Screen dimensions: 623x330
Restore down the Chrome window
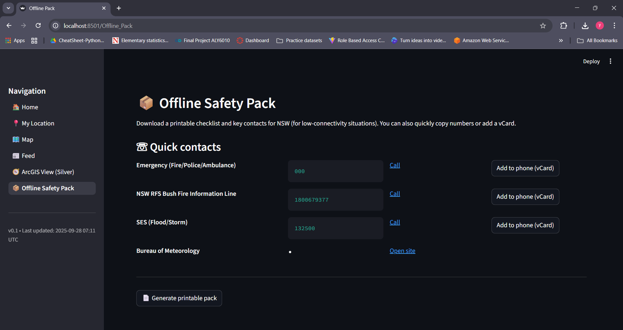tap(595, 8)
